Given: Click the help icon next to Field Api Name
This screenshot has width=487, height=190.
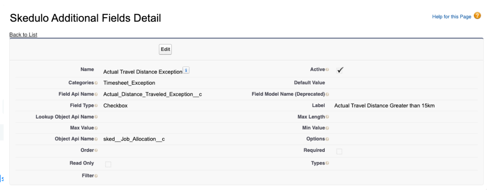Looking at the screenshot, I should coord(96,94).
